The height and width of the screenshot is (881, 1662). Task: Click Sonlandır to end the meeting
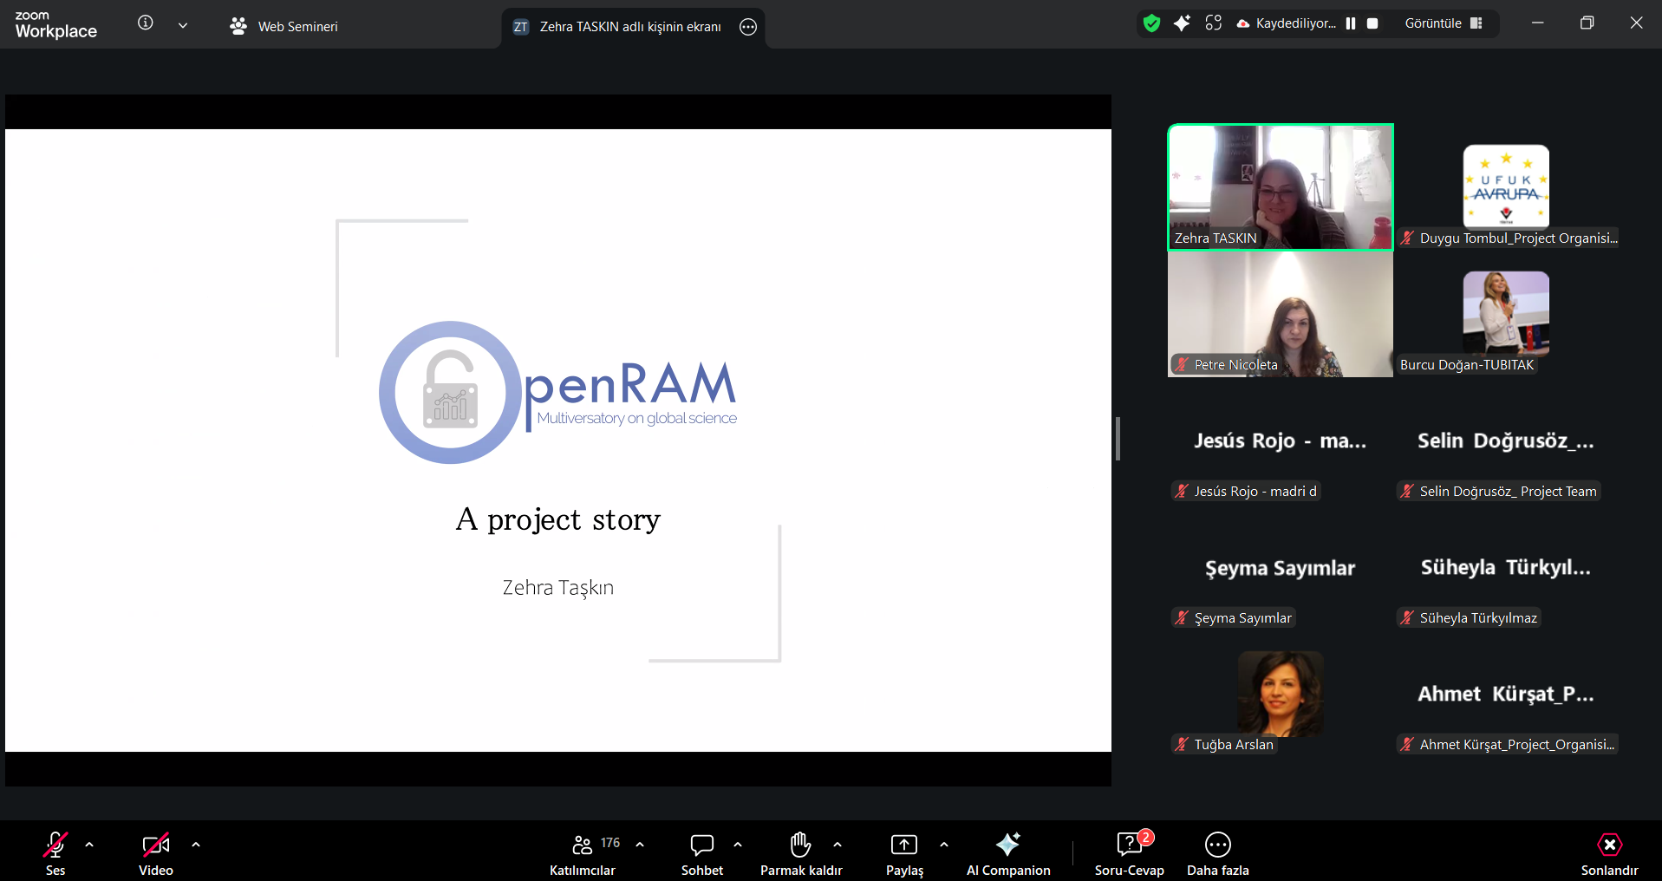[1609, 854]
